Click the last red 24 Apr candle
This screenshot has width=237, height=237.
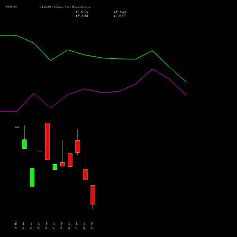click(93, 195)
